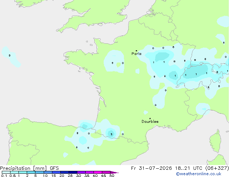Click the 40–45 mm magenta legend swatch
Image resolution: width=229 pixels, height=177 pixels.
click(x=98, y=172)
